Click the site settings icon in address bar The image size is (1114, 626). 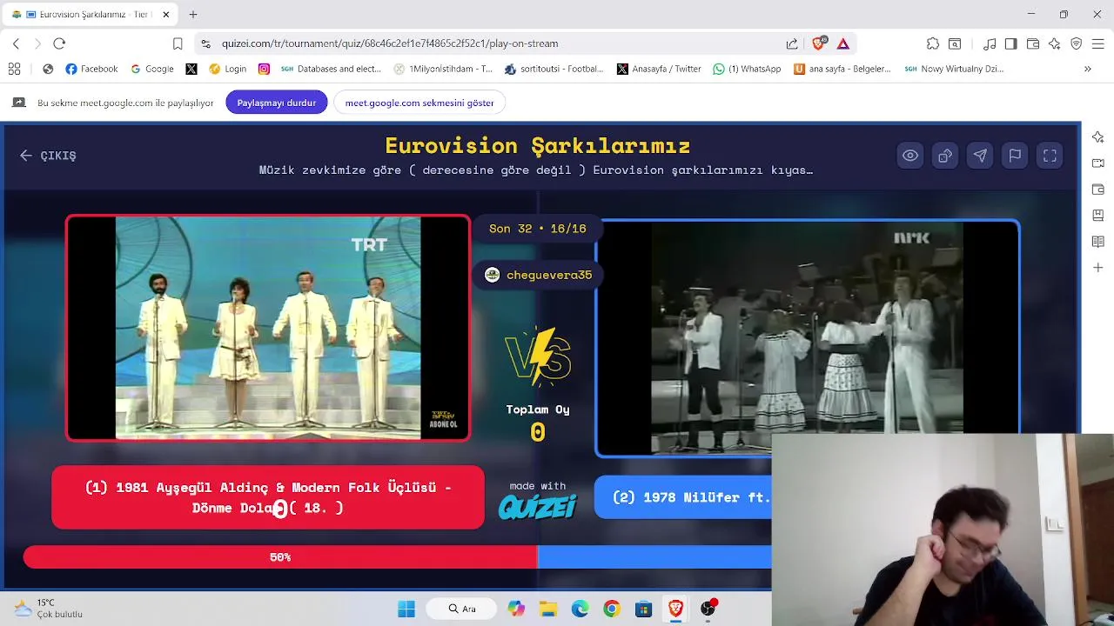click(x=205, y=43)
